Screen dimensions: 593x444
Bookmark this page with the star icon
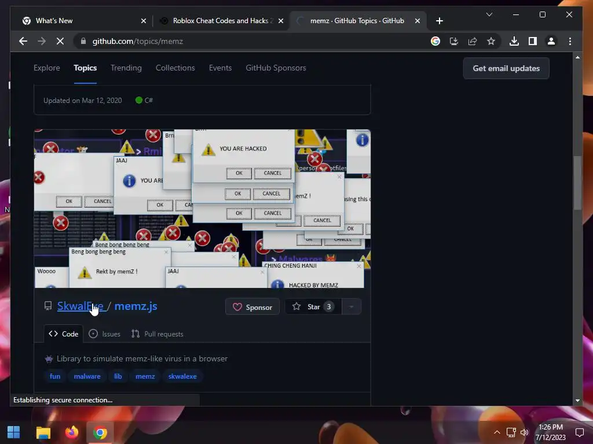(x=491, y=41)
